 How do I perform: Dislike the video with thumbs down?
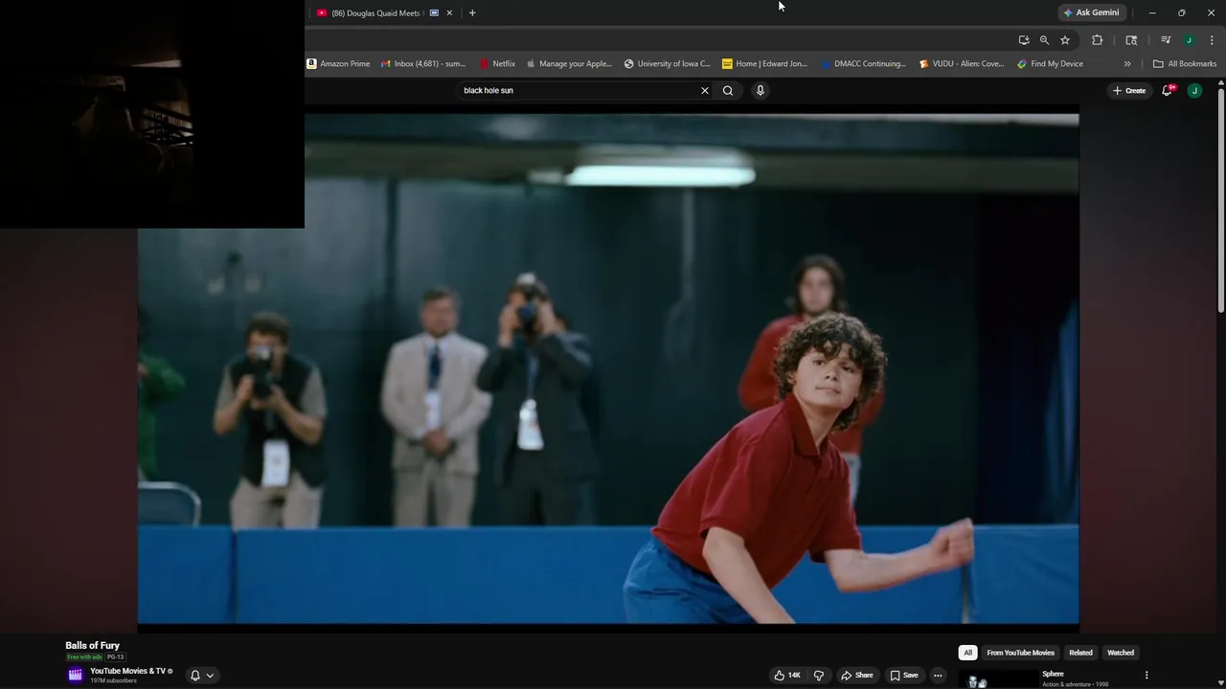819,676
